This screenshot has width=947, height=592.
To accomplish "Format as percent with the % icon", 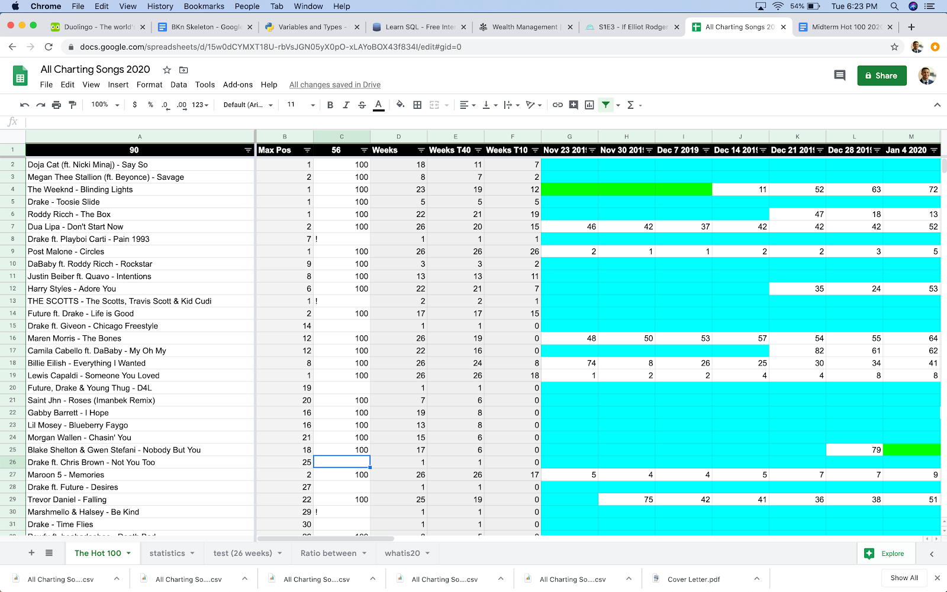I will (150, 105).
